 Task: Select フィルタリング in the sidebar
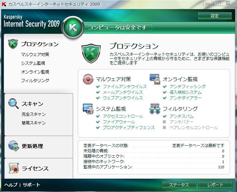coord(35,80)
